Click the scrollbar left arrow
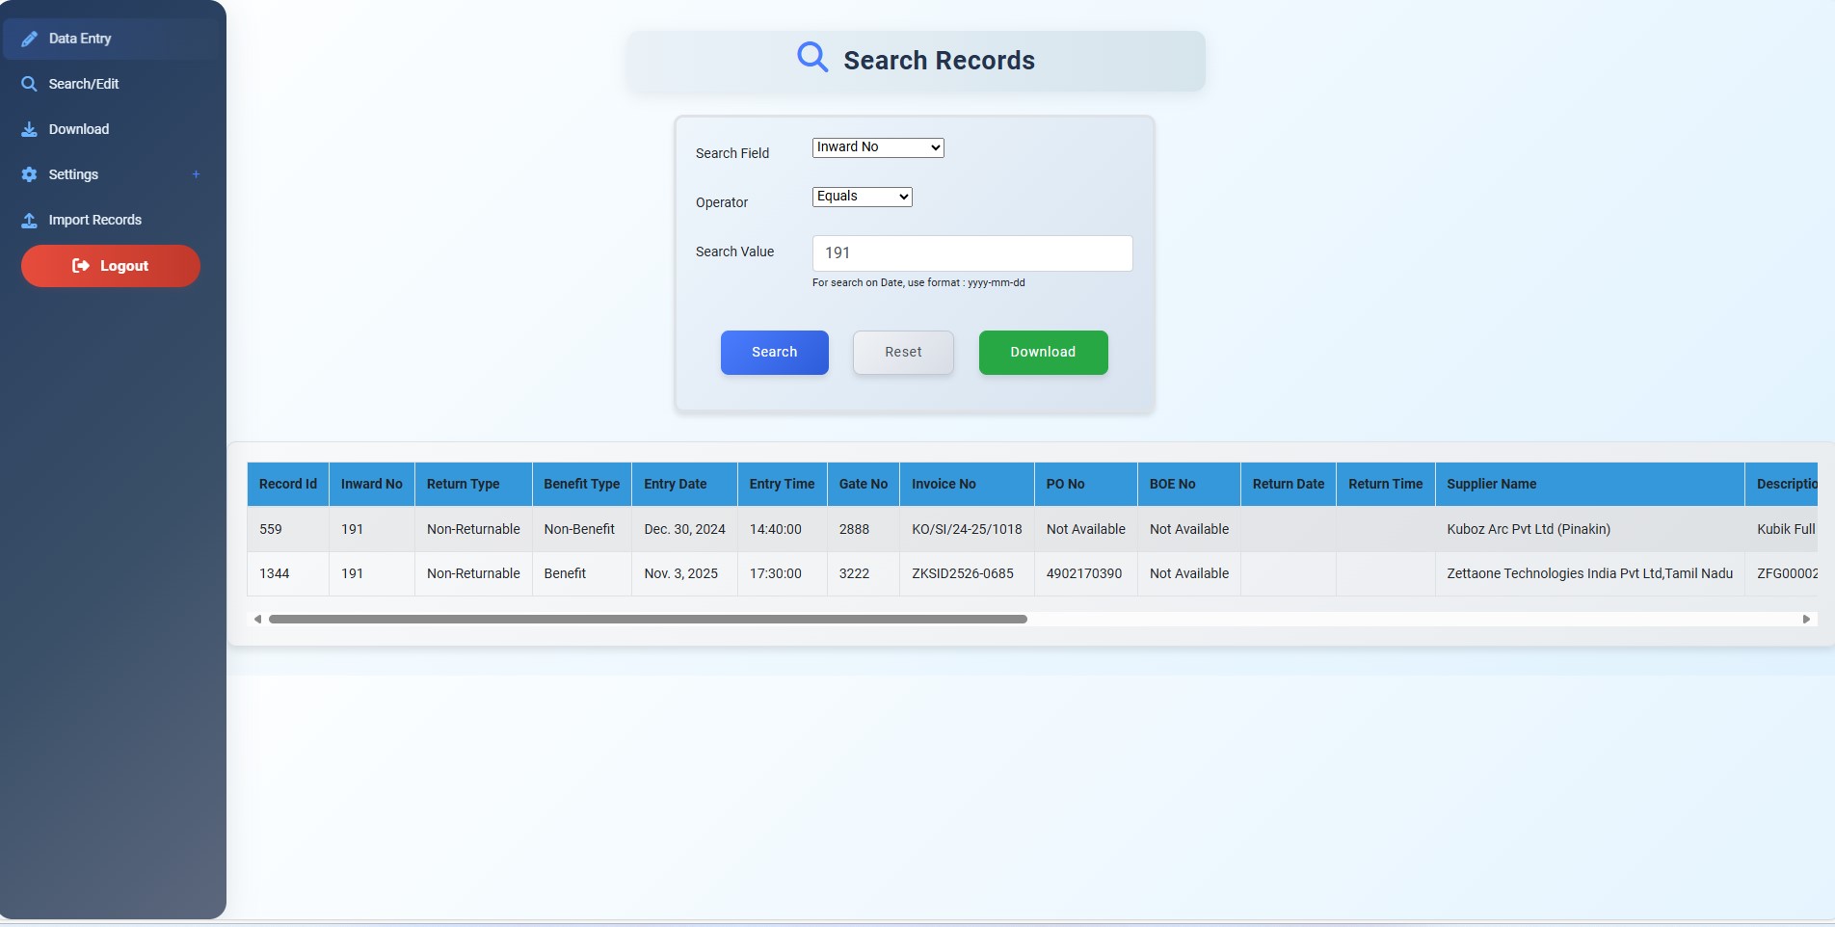1835x927 pixels. pyautogui.click(x=257, y=620)
